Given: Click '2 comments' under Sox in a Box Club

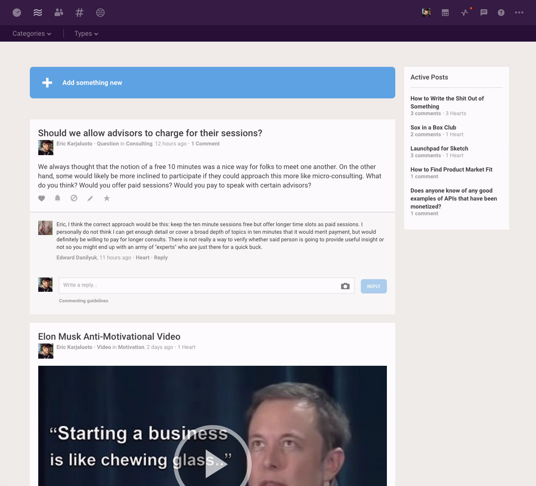Looking at the screenshot, I should click(x=426, y=135).
